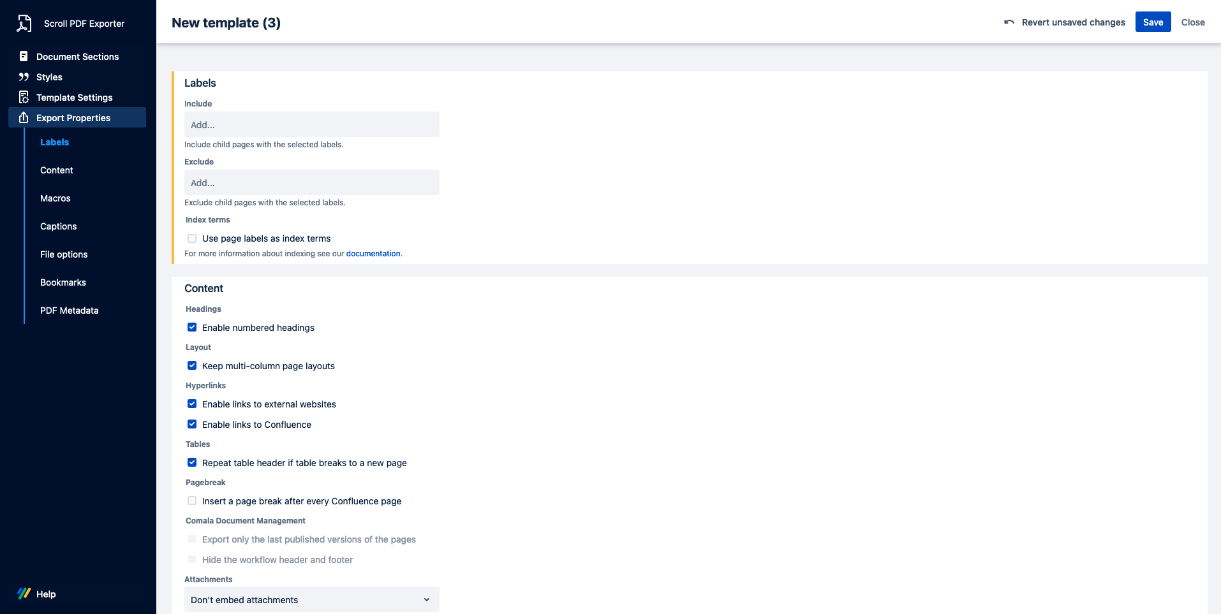Click the Attachments dropdown chevron arrow
1221x614 pixels.
[427, 600]
